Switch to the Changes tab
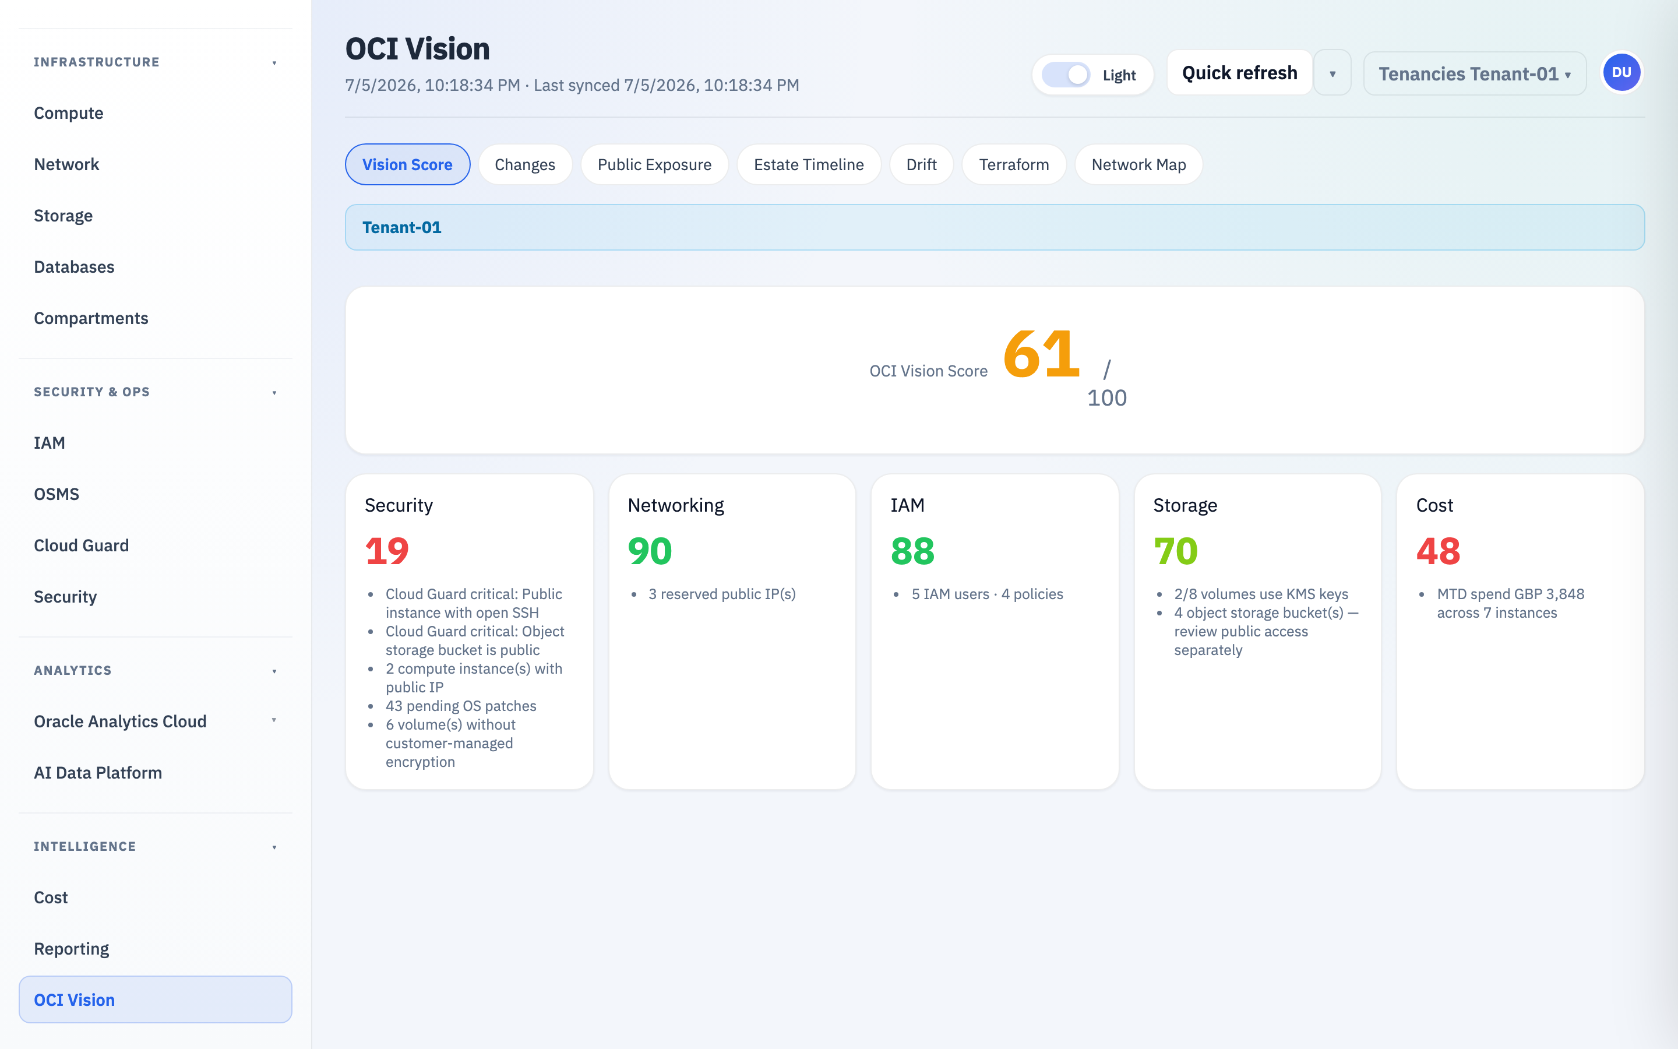 tap(525, 164)
